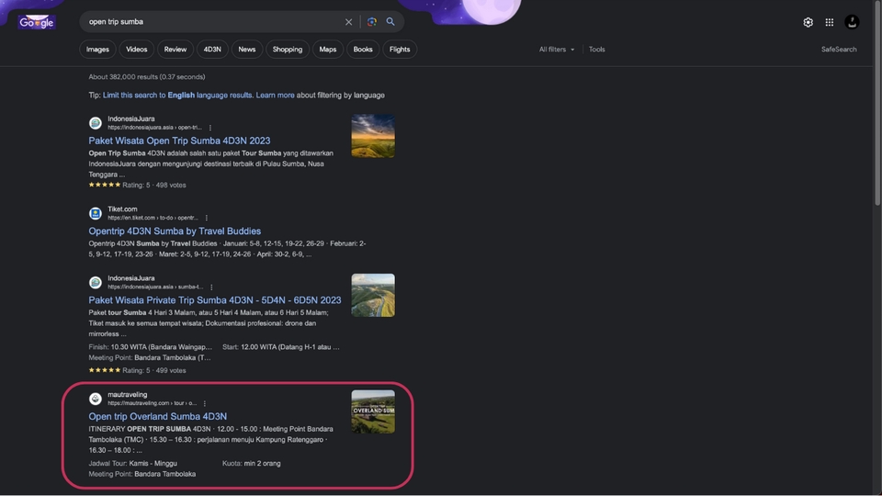Click the Tiket.com site favicon

[95, 213]
